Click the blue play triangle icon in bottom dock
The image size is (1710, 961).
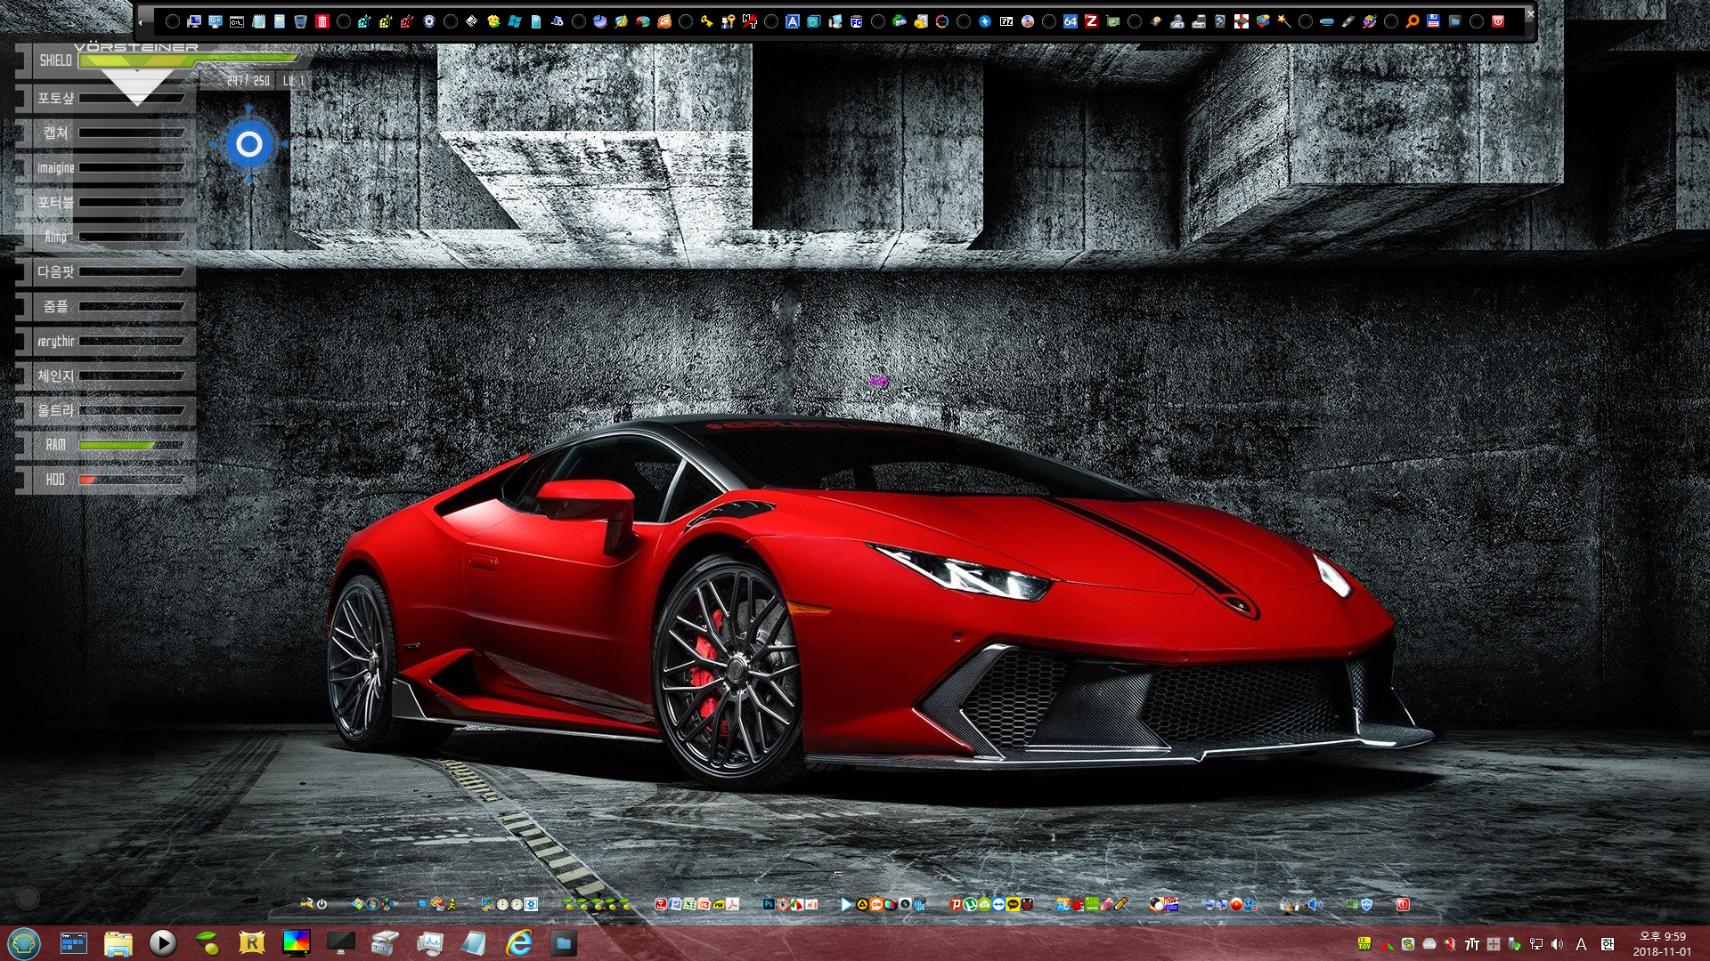pos(845,904)
